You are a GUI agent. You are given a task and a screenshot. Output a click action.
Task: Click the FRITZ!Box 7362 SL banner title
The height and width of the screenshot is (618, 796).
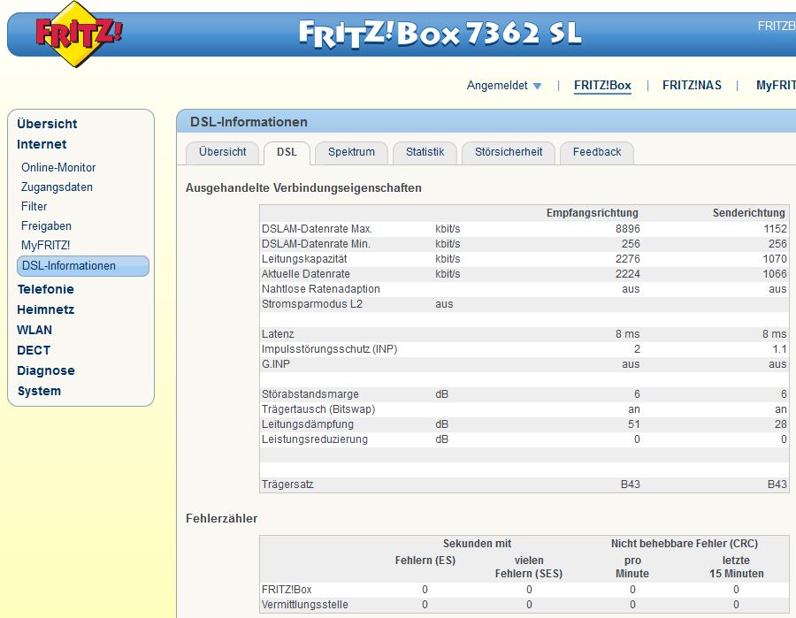(440, 34)
